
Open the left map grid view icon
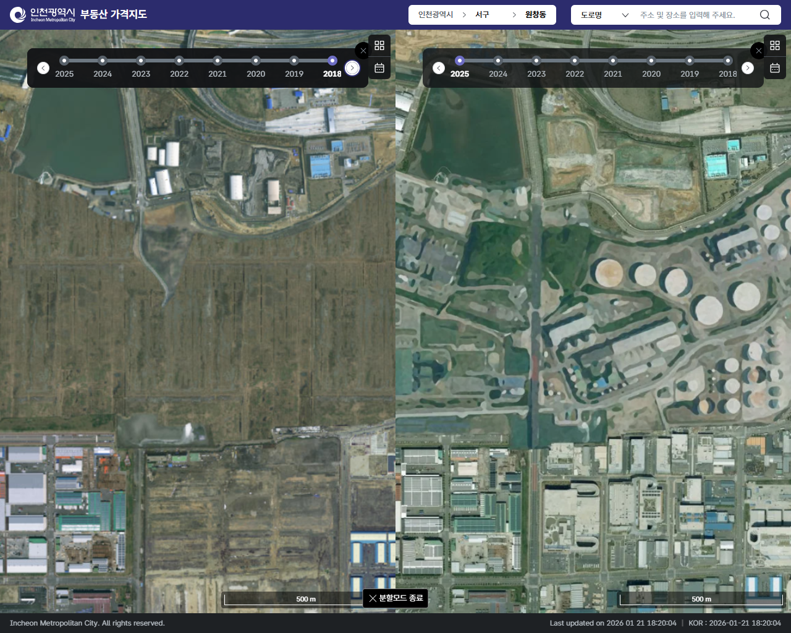pos(379,45)
